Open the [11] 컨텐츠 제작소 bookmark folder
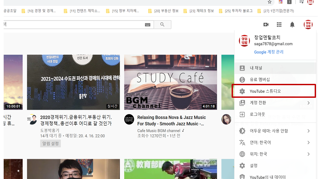The width and height of the screenshot is (319, 179). [82, 11]
